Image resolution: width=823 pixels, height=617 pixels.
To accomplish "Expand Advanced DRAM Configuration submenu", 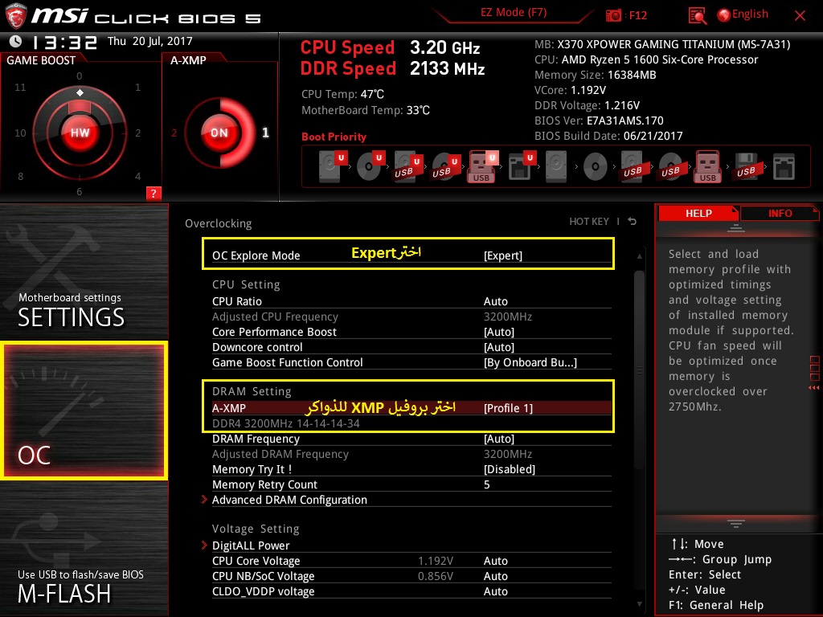I will point(289,500).
